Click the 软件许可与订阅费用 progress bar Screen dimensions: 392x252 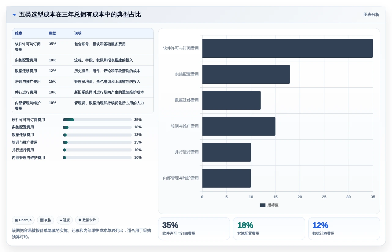(97, 120)
